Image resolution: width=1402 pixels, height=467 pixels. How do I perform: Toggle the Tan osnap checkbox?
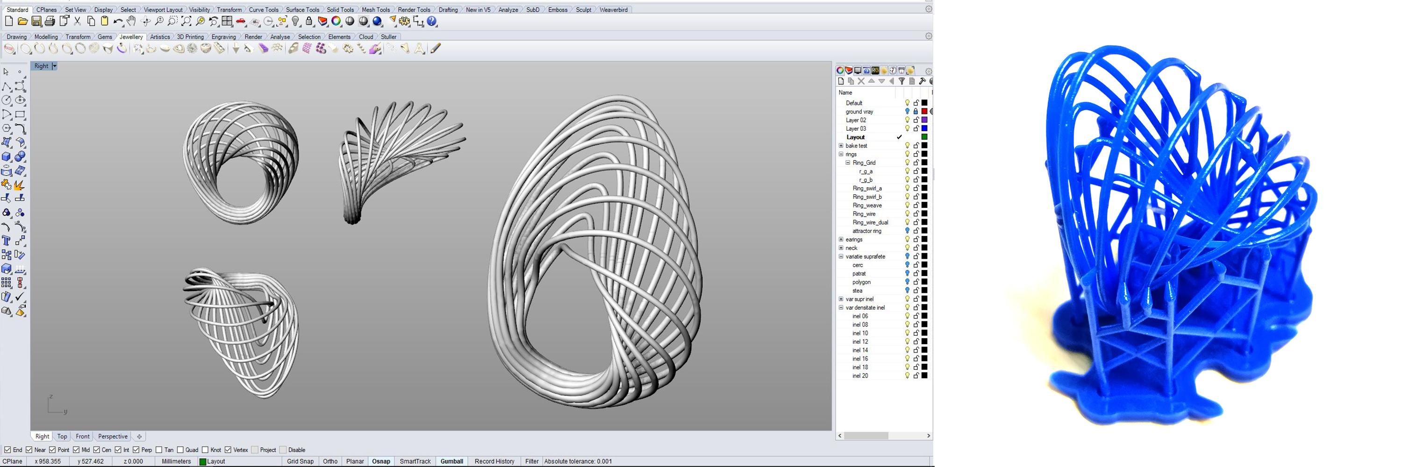(159, 450)
